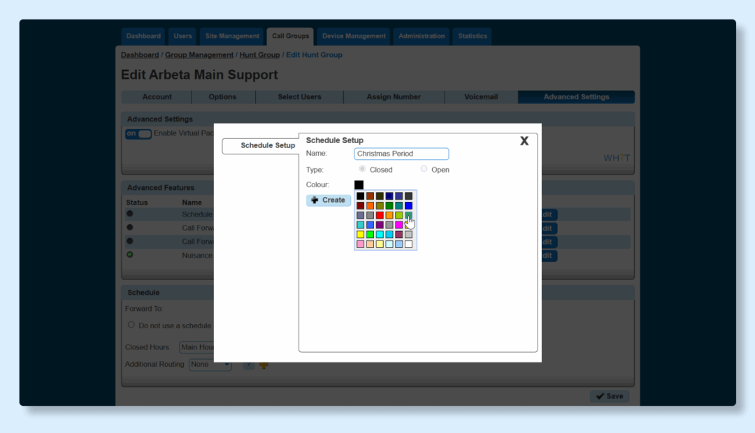Pick the yellow-green lime swatch
Screen dimensions: 755x433
pyautogui.click(x=398, y=215)
